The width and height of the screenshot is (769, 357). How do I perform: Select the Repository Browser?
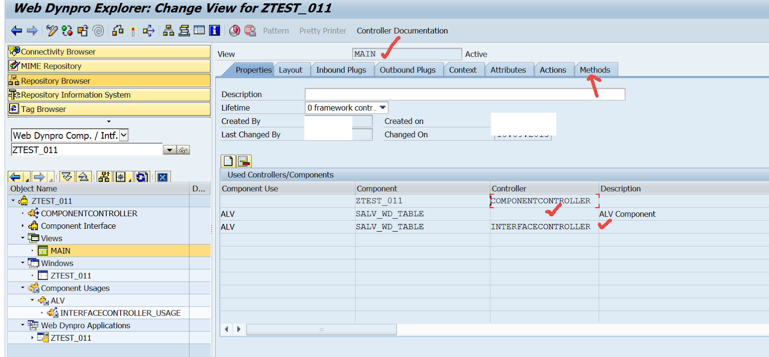point(109,81)
